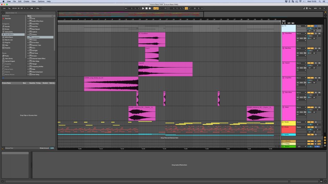Image resolution: width=328 pixels, height=184 pixels.
Task: Click the Groove Pool Global Amount value
Action: coord(52,148)
